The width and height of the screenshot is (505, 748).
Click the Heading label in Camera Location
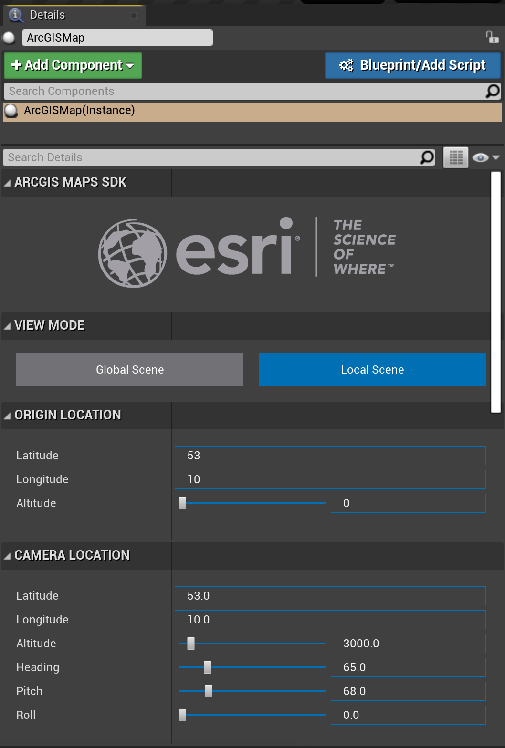click(38, 667)
